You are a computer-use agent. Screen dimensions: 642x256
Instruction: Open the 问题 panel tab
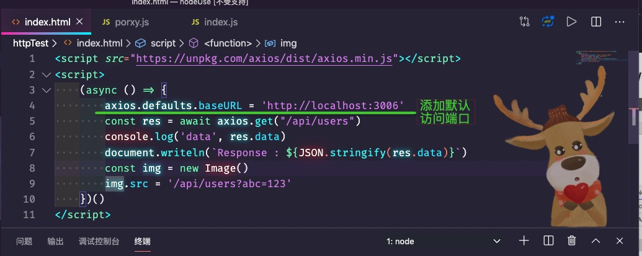(24, 241)
